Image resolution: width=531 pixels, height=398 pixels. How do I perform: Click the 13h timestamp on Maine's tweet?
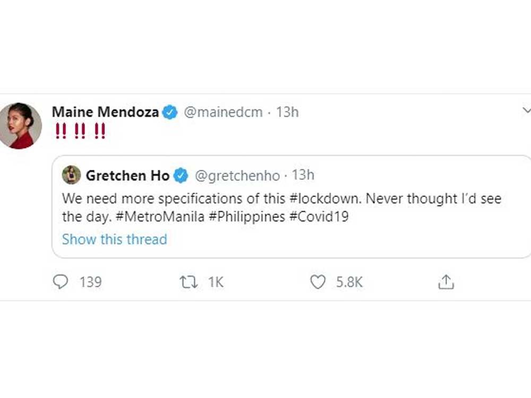coord(287,112)
